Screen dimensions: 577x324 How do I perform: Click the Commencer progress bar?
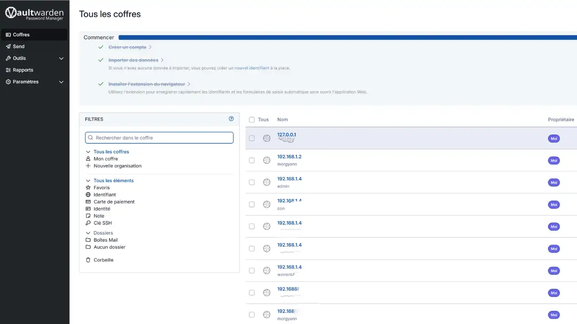pos(346,38)
